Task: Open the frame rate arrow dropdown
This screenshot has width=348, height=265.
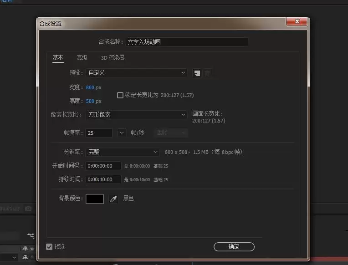Action: [122, 133]
